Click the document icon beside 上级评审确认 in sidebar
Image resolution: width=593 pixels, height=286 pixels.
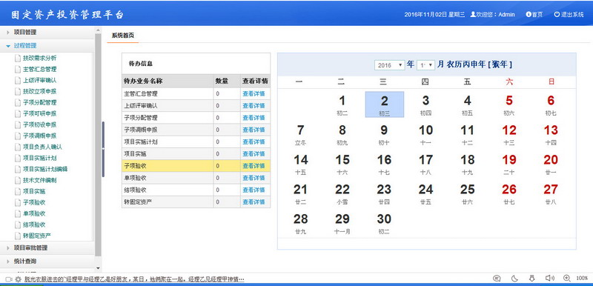pyautogui.click(x=17, y=81)
